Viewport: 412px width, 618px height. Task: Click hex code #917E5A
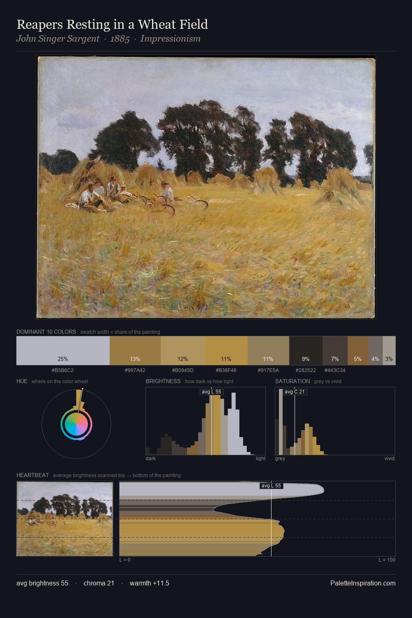pos(268,370)
